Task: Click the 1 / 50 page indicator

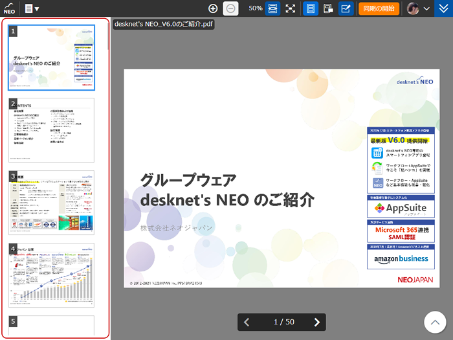Action: point(284,322)
